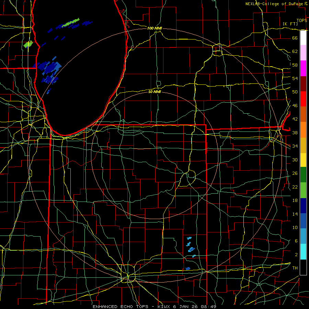Click the 58 legend value
This screenshot has width=309, height=309.
point(295,65)
